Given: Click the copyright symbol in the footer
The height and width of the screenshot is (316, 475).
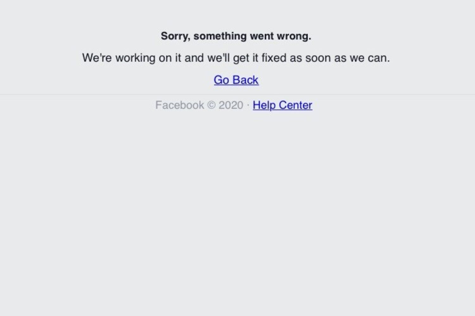Looking at the screenshot, I should (211, 105).
